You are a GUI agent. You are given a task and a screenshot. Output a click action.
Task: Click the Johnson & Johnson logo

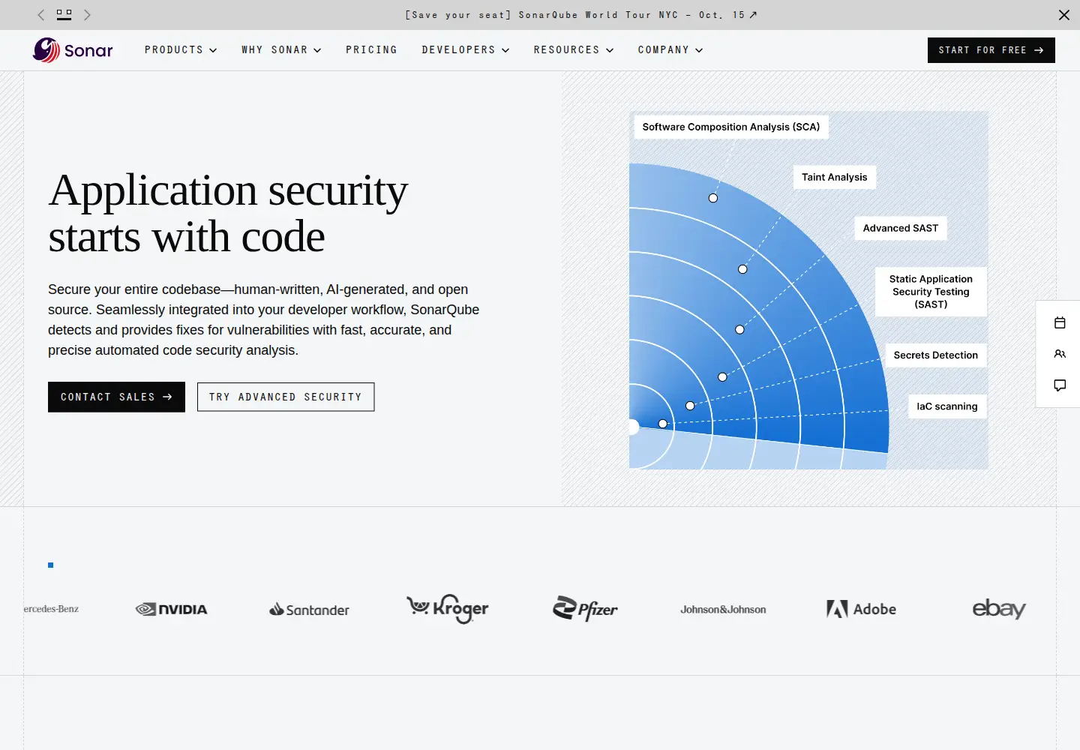[x=723, y=610]
